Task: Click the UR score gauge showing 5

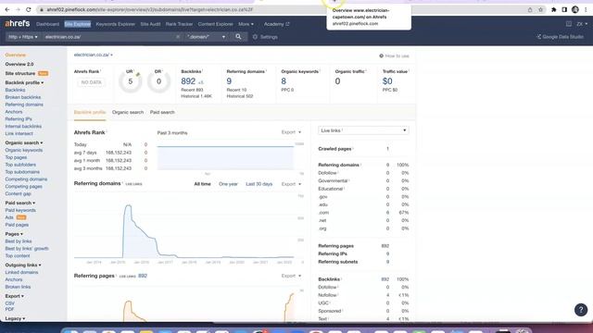Action: click(130, 81)
